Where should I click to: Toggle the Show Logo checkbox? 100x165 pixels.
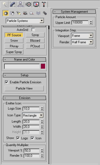18,138
